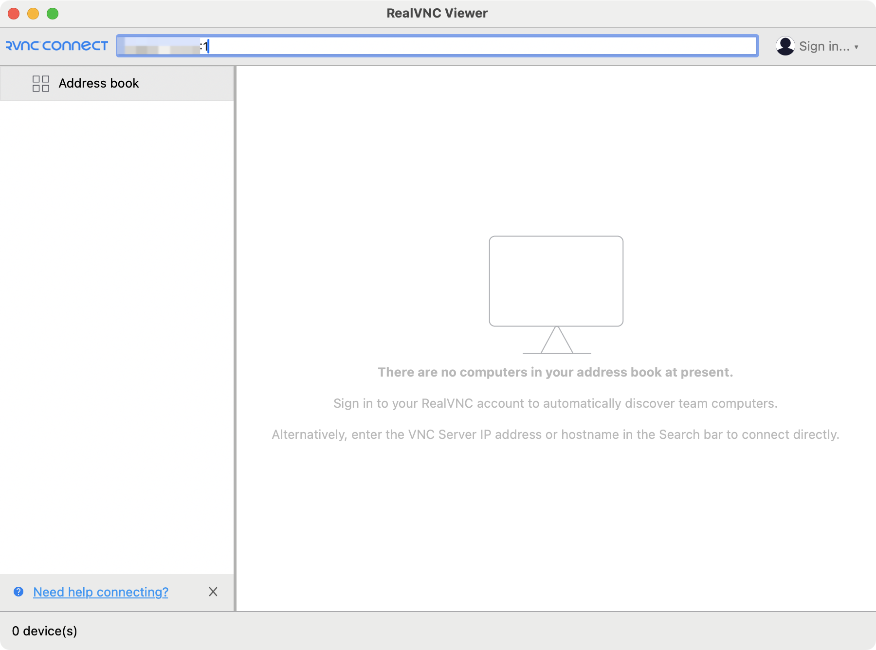The image size is (876, 650).
Task: Click the 'no computers in your address book' message
Action: 555,372
